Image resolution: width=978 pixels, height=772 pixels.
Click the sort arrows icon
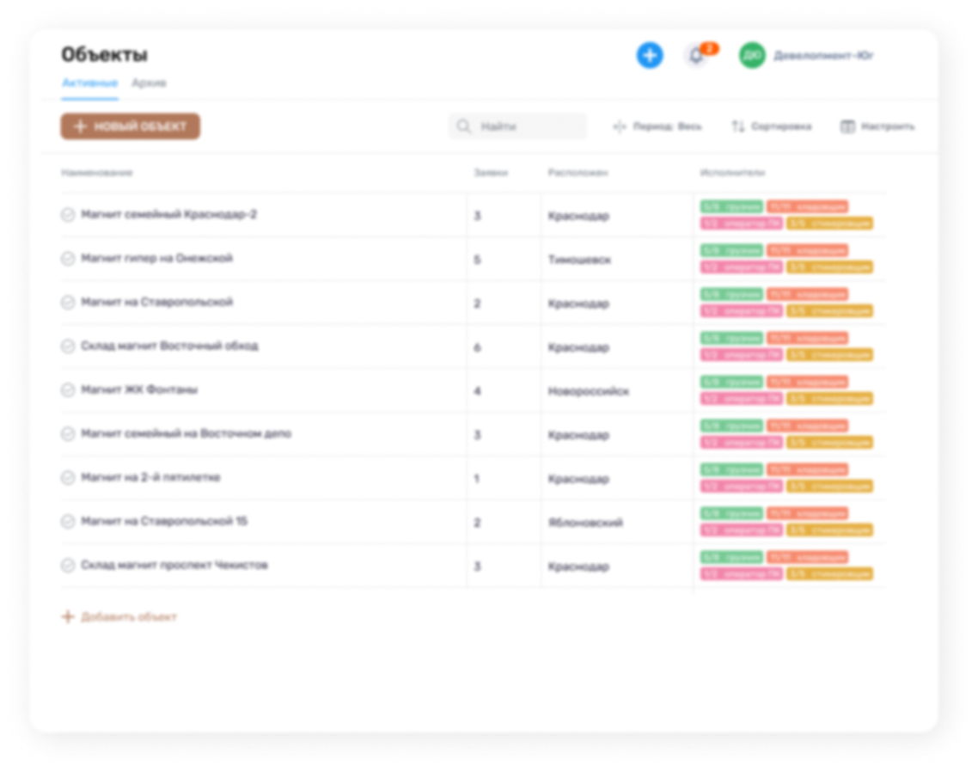coord(738,126)
